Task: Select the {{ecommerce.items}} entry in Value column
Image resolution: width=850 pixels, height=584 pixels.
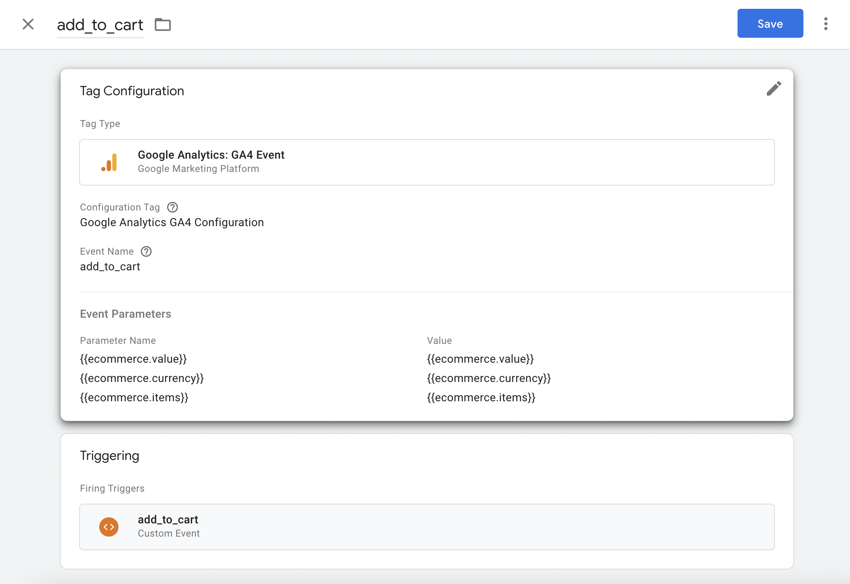Action: (x=481, y=397)
